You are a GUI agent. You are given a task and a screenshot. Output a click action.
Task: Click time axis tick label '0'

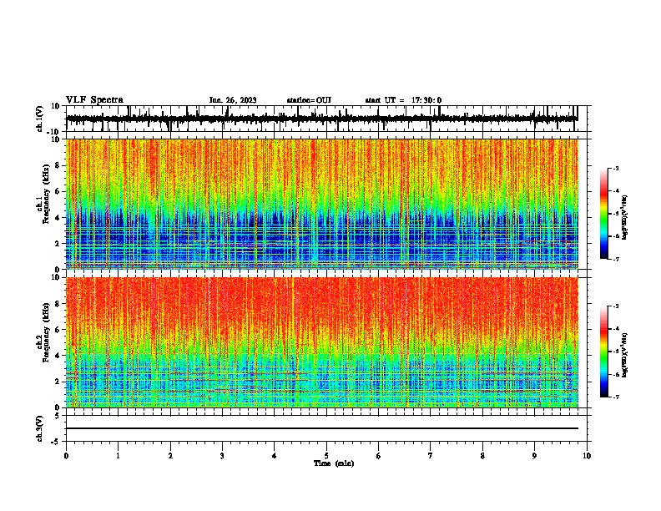click(66, 456)
